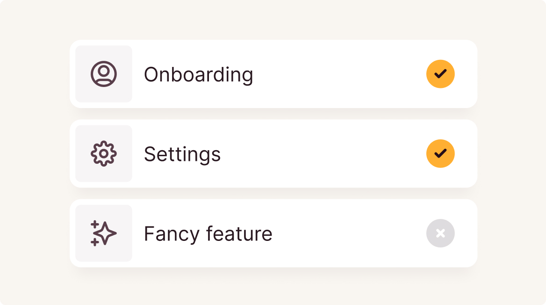The width and height of the screenshot is (546, 305).
Task: Click the Settings gear icon
Action: [x=104, y=153]
